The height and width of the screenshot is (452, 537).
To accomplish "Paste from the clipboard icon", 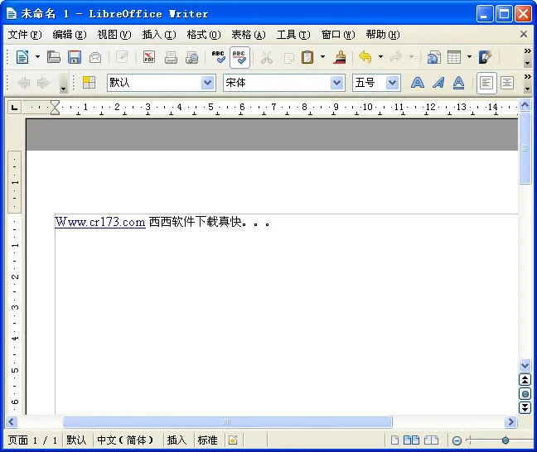I will pyautogui.click(x=307, y=57).
